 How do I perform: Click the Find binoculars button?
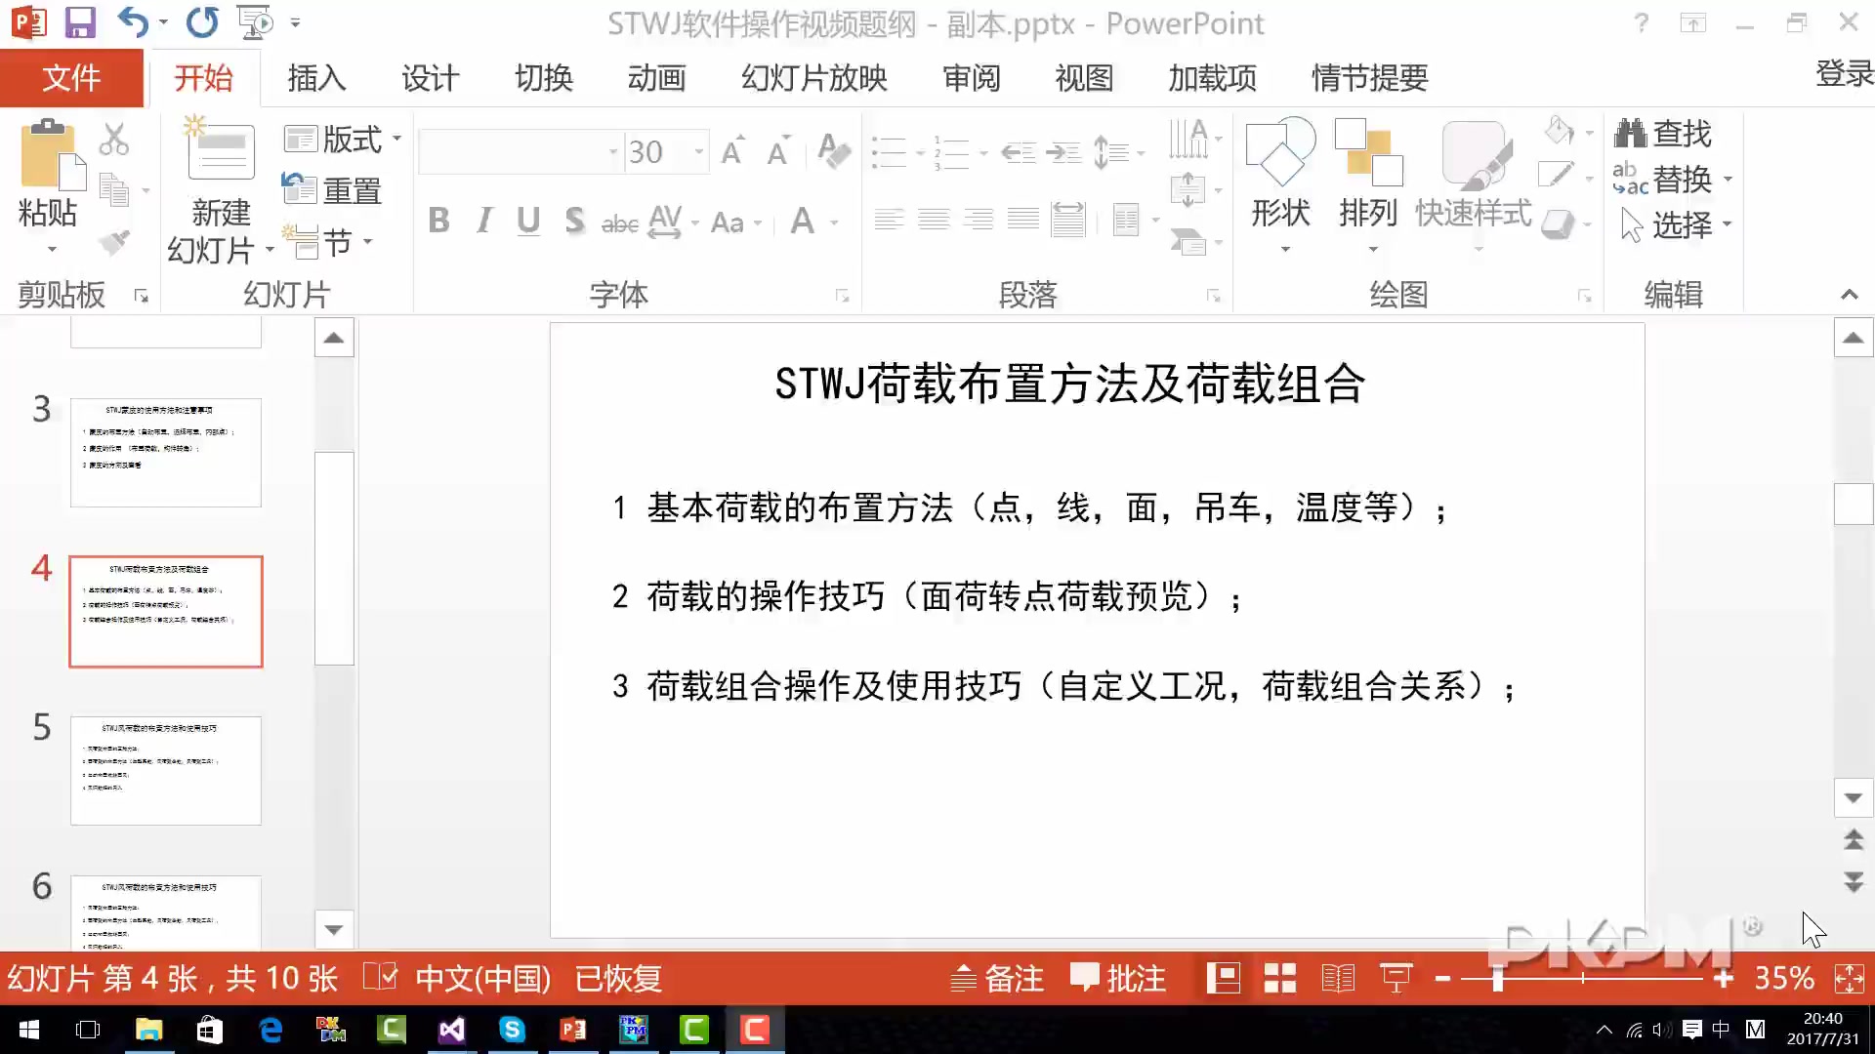click(x=1663, y=133)
